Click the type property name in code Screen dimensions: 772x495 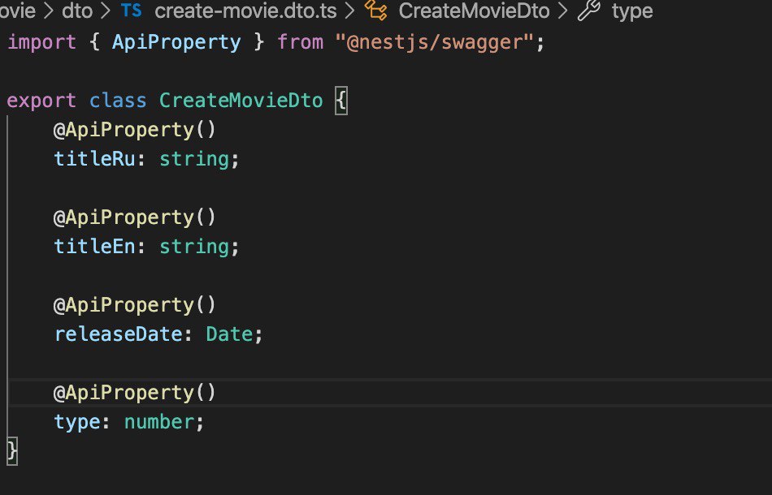coord(77,423)
